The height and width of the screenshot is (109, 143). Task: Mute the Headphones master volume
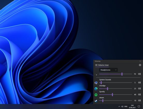pos(139,74)
